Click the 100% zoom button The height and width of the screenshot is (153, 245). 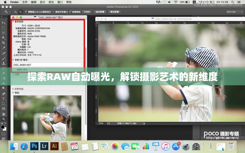87,12
